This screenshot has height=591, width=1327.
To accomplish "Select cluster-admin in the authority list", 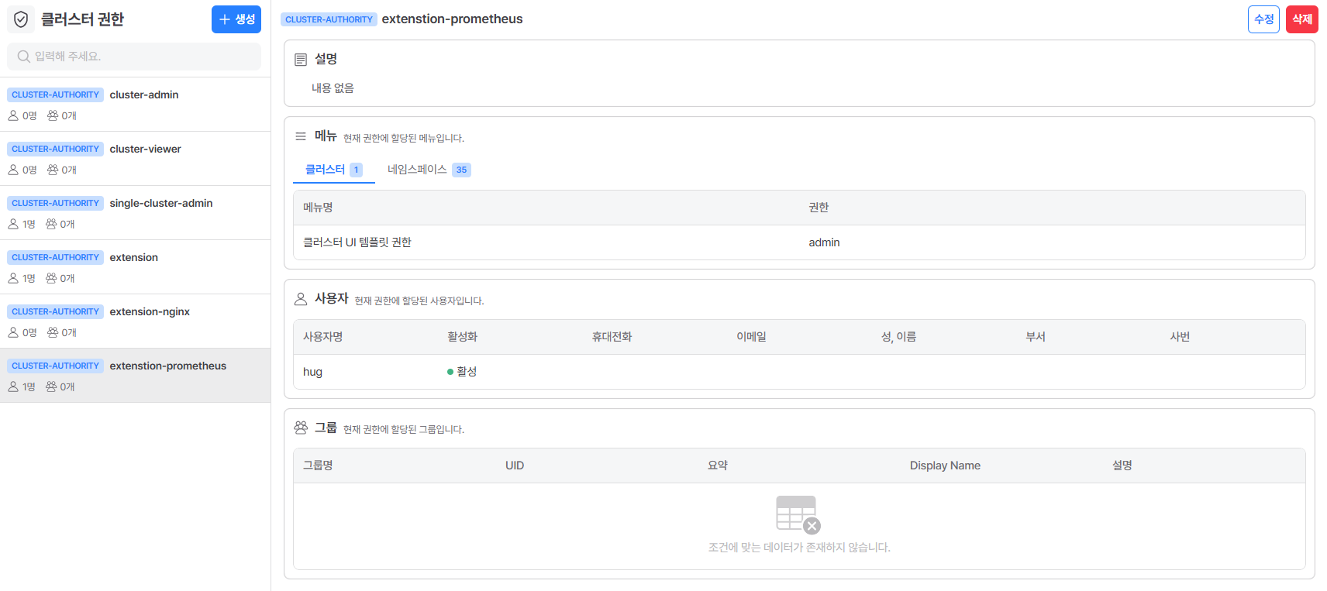I will coord(135,105).
